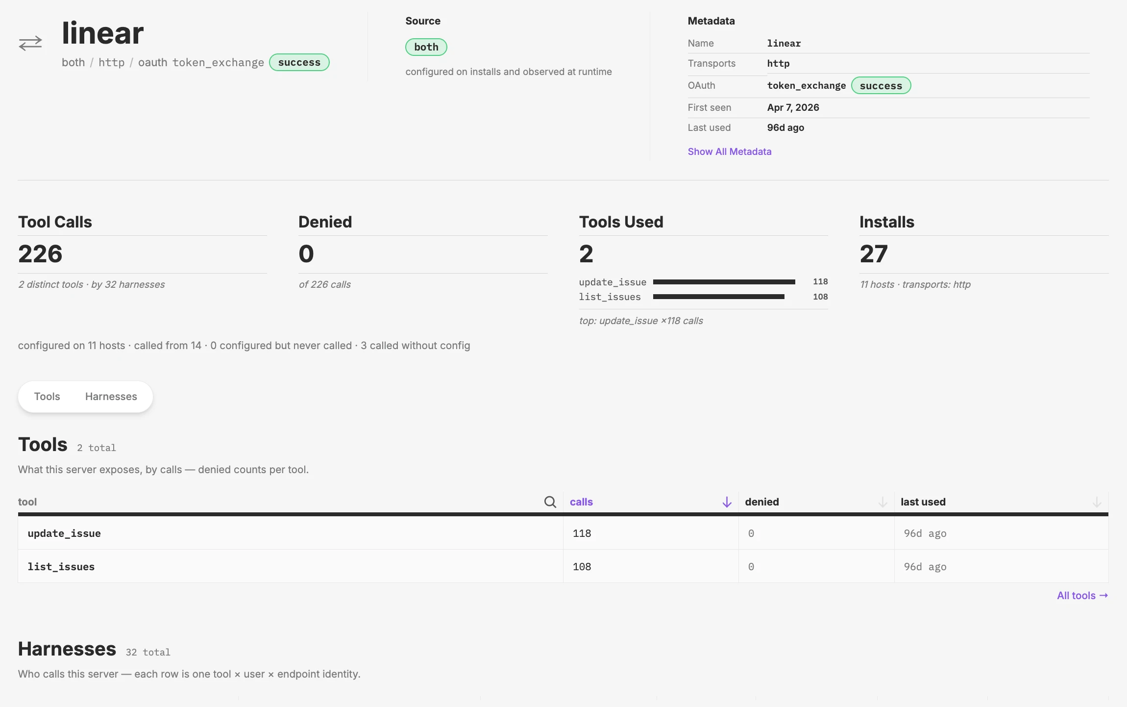Click the Harnesses '32 total' label
The image size is (1127, 707).
[x=148, y=652]
